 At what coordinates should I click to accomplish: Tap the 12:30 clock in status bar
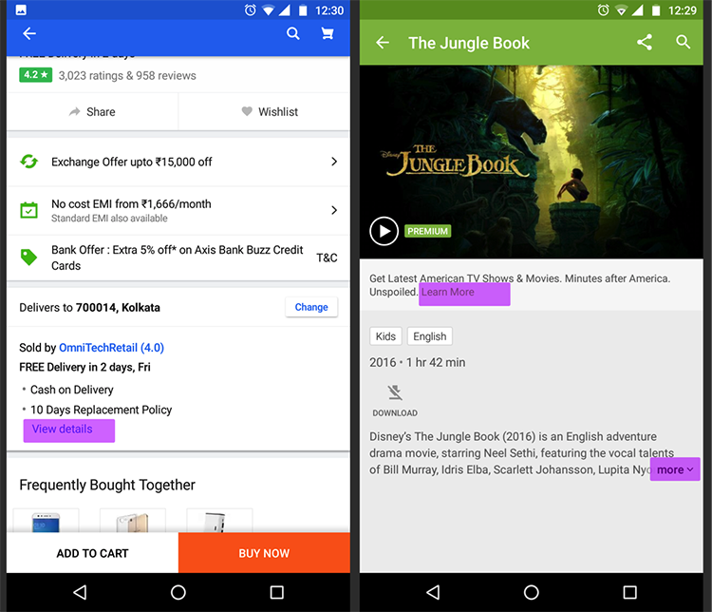(329, 10)
